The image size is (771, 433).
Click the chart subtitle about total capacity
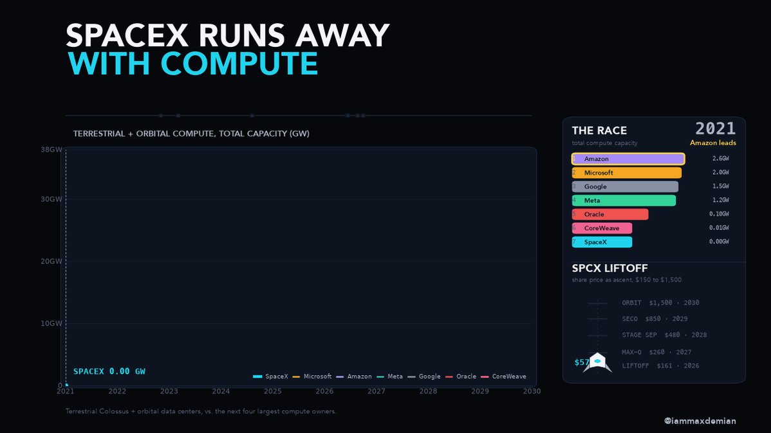(x=191, y=134)
